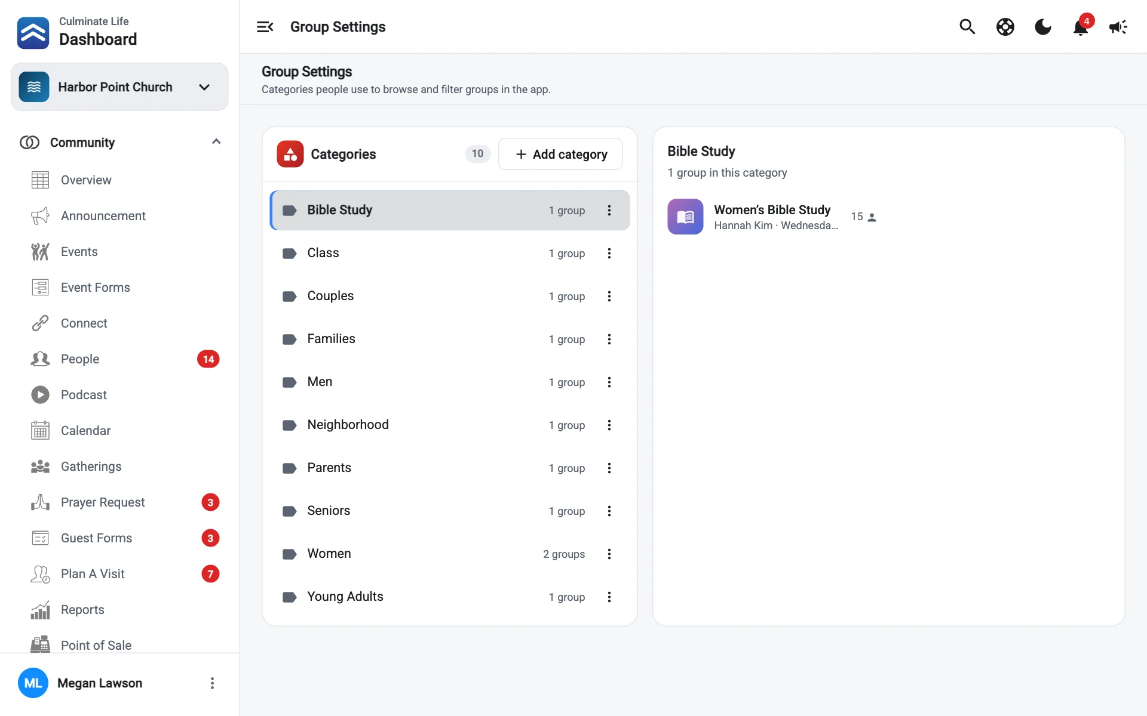Click the ML user avatar

click(33, 683)
